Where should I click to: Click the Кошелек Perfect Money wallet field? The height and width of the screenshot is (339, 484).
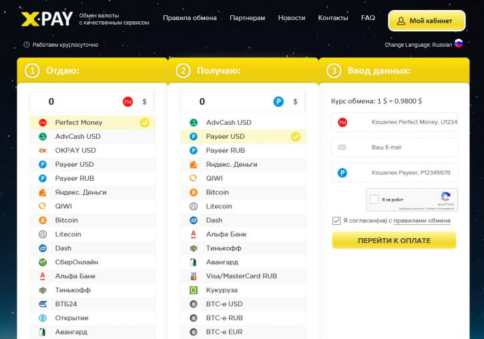395,122
